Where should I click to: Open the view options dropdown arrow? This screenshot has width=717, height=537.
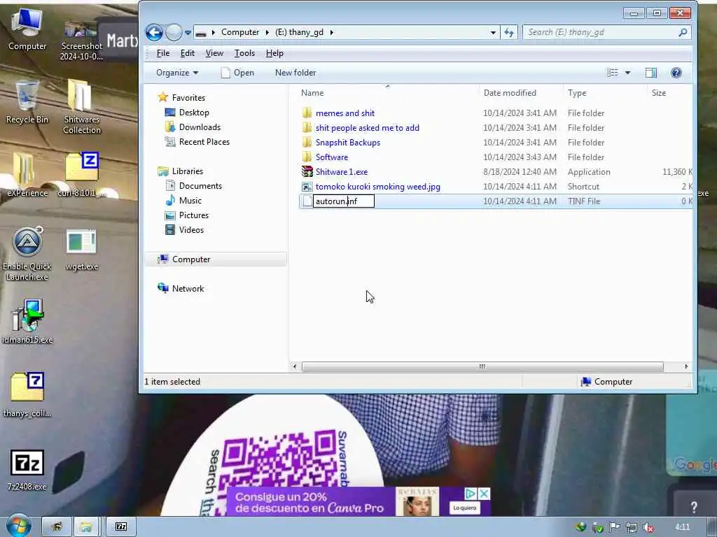[628, 73]
